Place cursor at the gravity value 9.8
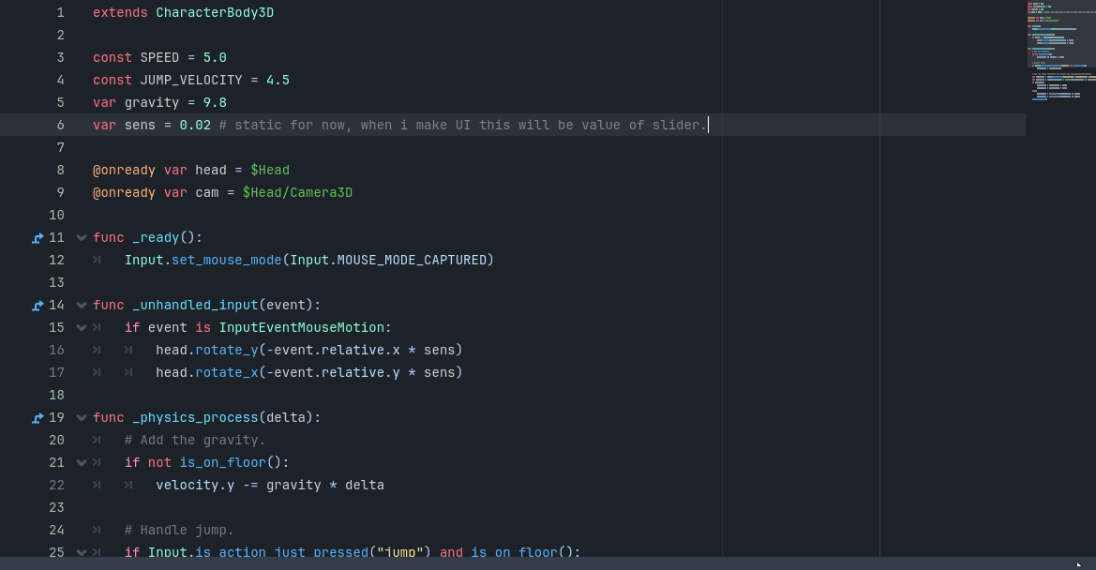Viewport: 1096px width, 570px height. 215,102
